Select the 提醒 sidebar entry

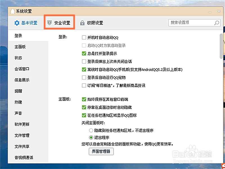(18, 91)
